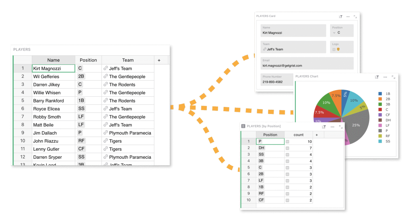420x220 pixels.
Task: Select the Kirt Magnozzi name cell
Action: coord(53,68)
